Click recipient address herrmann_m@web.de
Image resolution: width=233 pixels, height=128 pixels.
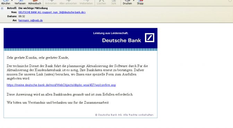(x=31, y=20)
